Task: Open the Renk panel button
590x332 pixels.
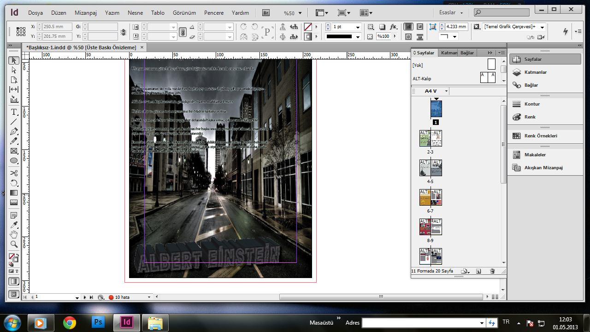Action: (x=545, y=117)
